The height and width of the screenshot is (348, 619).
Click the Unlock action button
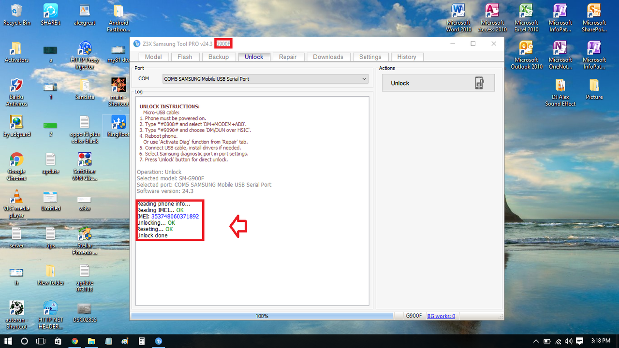point(438,83)
